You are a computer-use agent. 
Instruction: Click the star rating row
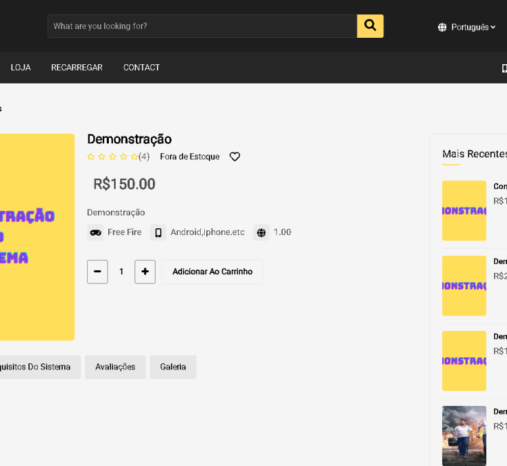[112, 157]
